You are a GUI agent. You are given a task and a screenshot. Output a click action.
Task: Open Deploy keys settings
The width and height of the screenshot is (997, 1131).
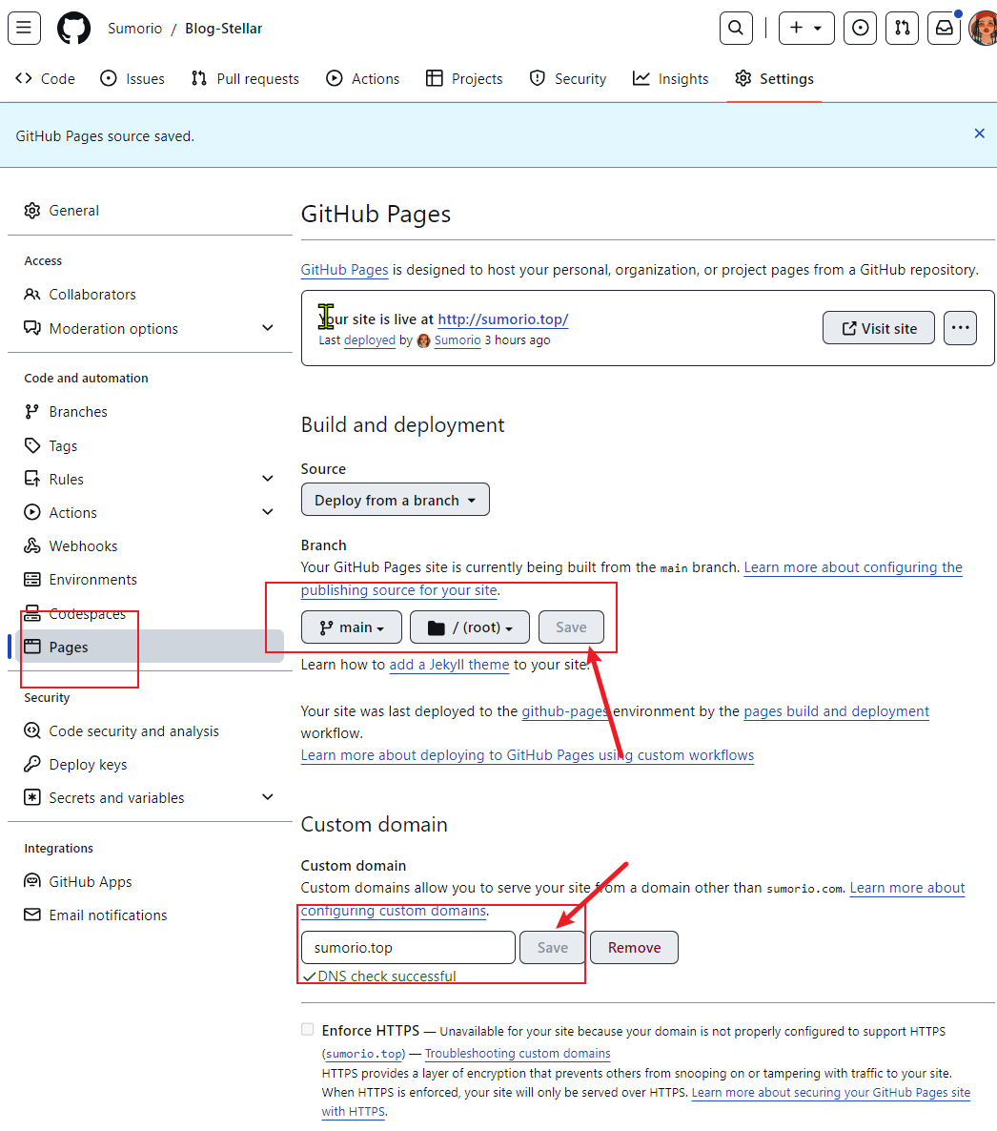(x=150, y=765)
